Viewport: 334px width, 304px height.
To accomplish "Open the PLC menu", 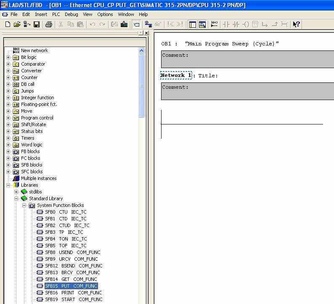I will coord(56,14).
